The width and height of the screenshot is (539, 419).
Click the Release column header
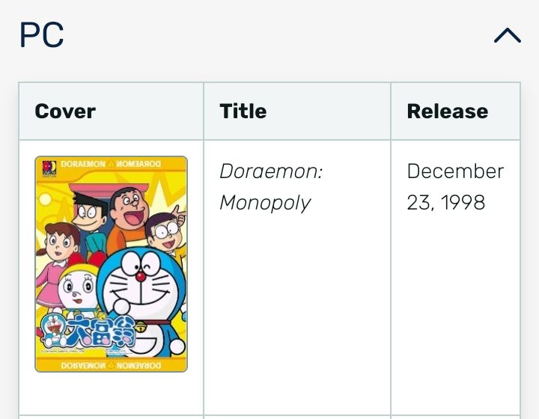(447, 111)
